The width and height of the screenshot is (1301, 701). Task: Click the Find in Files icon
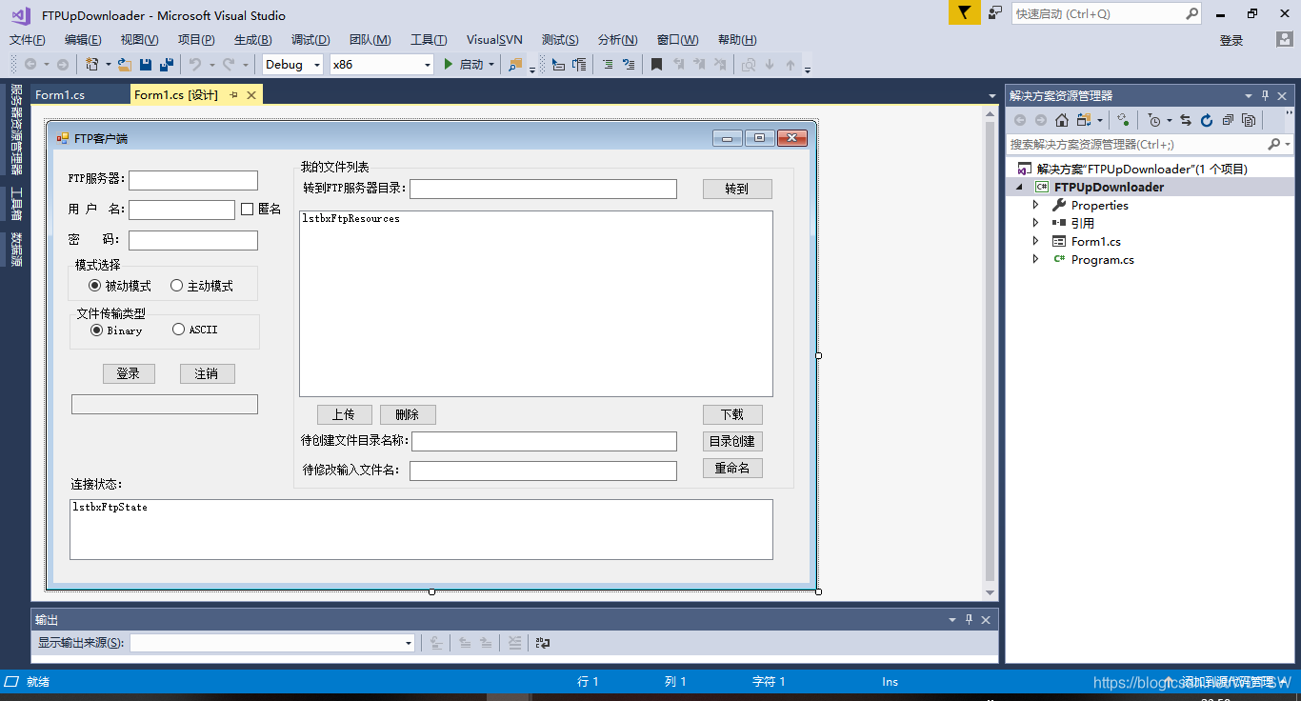pos(515,65)
